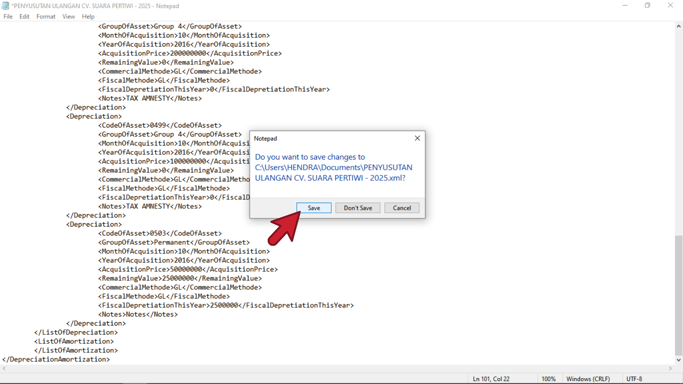
Task: Choose Don't Save in the dialog
Action: [x=358, y=208]
